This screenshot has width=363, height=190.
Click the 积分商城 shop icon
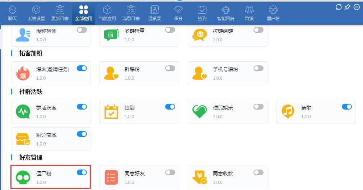pyautogui.click(x=23, y=139)
